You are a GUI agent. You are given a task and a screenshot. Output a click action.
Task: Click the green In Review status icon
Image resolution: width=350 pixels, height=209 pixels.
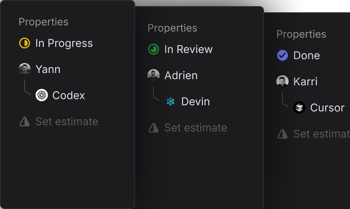(154, 50)
